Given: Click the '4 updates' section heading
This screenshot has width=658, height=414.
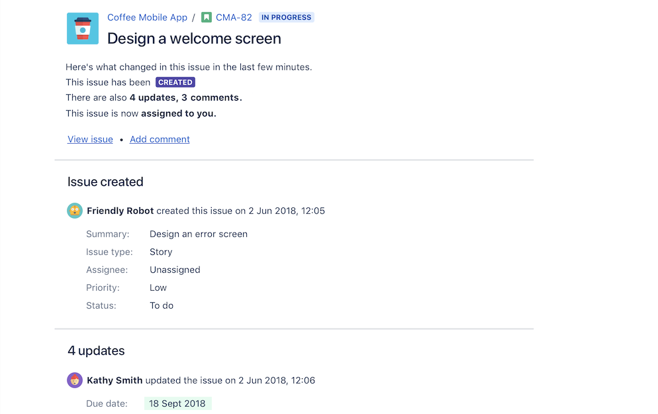Looking at the screenshot, I should (96, 350).
